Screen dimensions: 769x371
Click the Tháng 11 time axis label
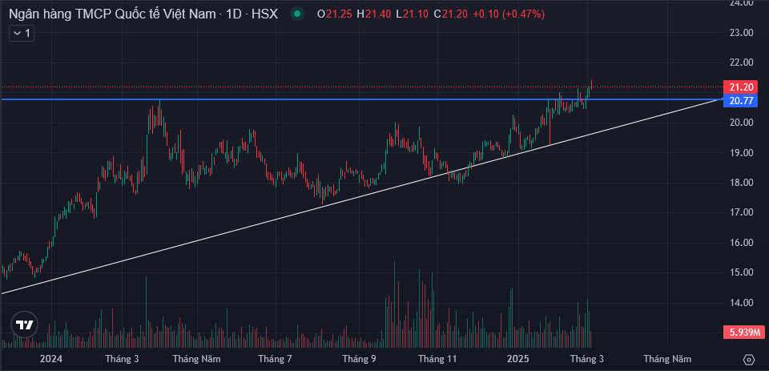click(x=436, y=359)
